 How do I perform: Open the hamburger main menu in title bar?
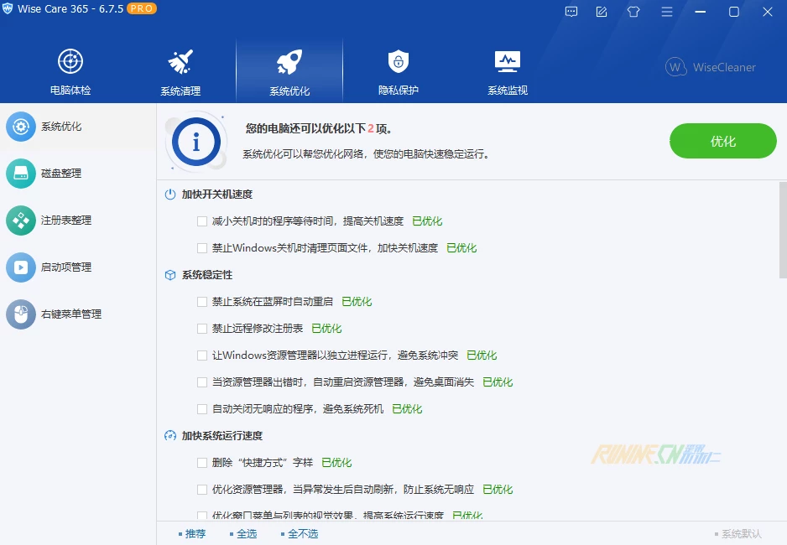667,12
